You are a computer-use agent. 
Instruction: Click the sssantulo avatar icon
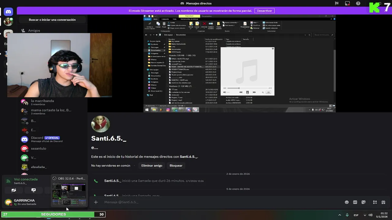coord(24,148)
